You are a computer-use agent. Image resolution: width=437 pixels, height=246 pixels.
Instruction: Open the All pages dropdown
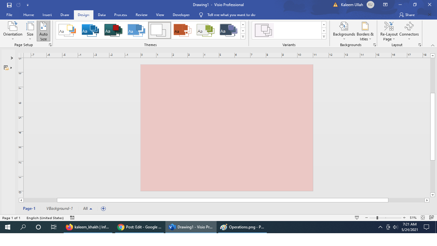point(87,208)
